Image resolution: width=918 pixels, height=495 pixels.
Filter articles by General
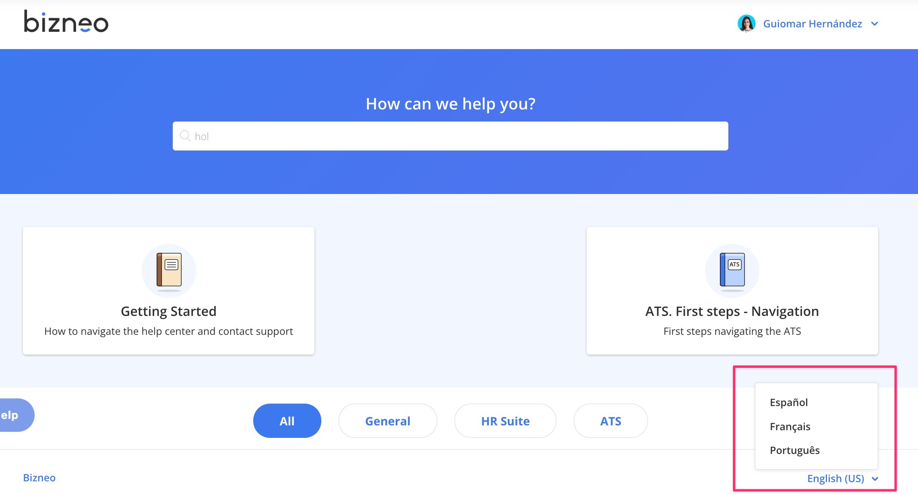click(388, 421)
